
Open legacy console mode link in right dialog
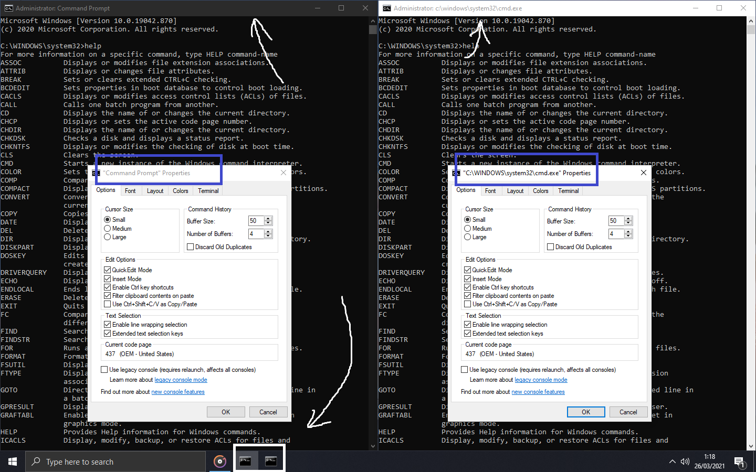click(541, 380)
